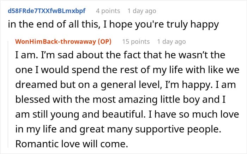This screenshot has width=247, height=154.
Task: Click the words "supportive people" in the reply
Action: 178,129
